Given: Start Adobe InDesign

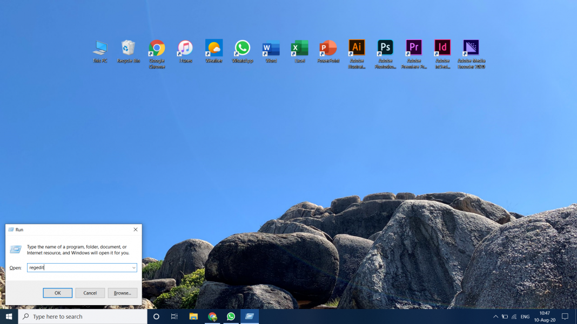Looking at the screenshot, I should click(442, 47).
